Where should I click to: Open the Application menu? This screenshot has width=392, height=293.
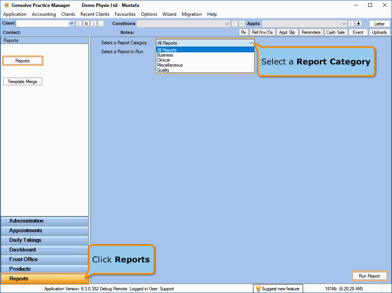(15, 14)
